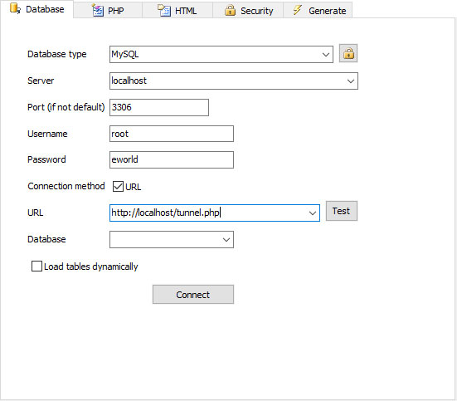Switch to the Security tab

(x=248, y=10)
